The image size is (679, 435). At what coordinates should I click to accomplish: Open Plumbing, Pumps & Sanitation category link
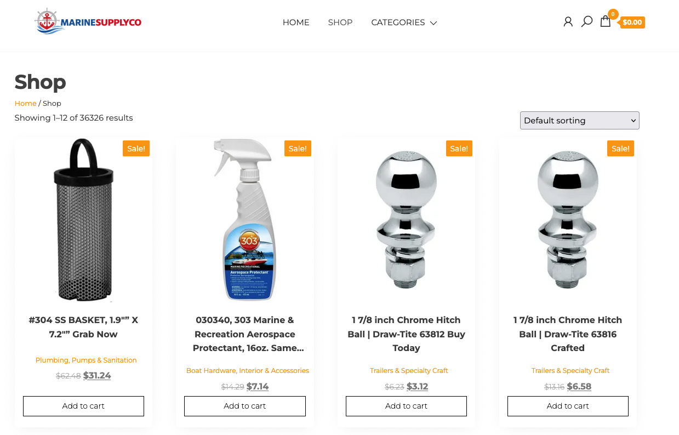(86, 360)
